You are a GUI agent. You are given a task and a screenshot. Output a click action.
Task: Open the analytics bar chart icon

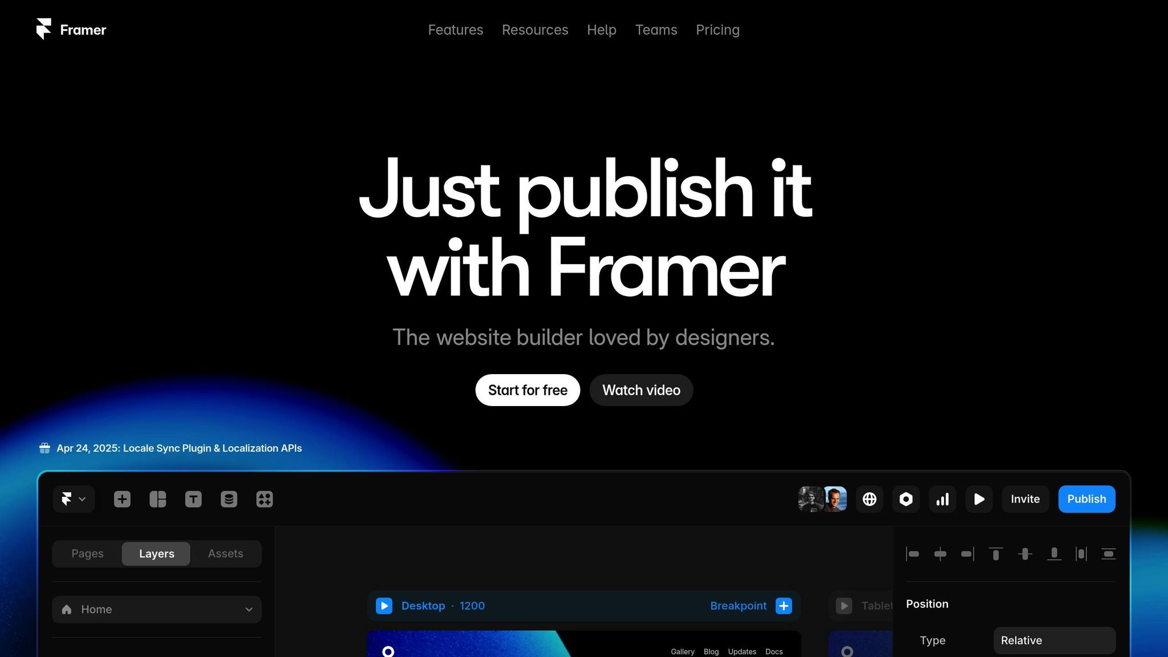(x=943, y=499)
